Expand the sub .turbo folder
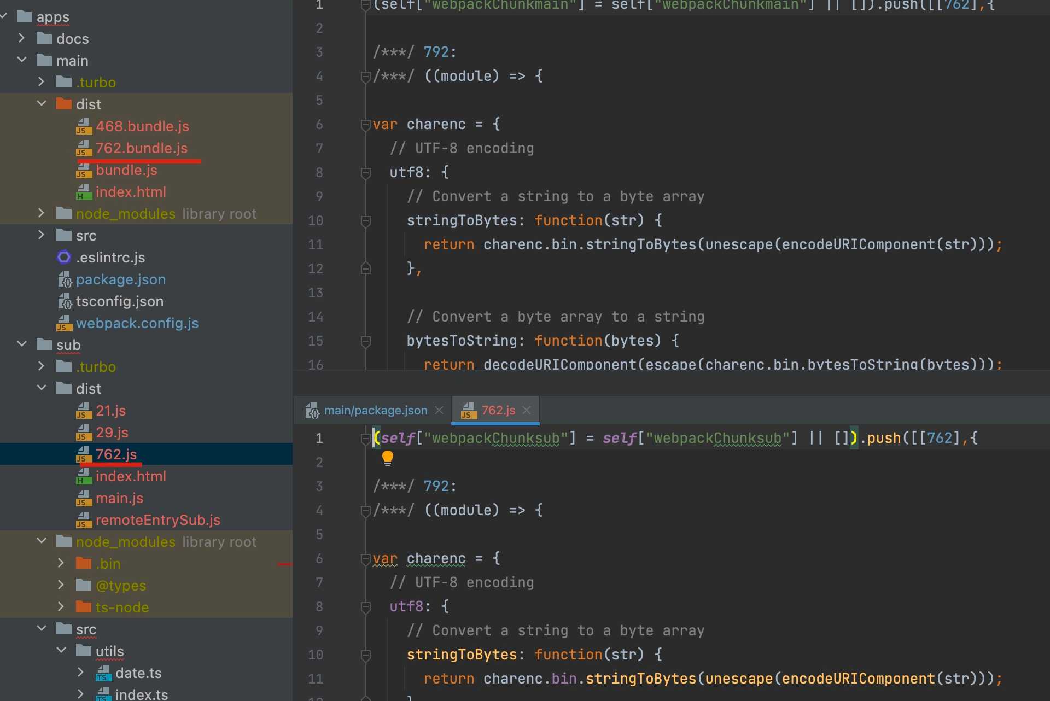This screenshot has width=1050, height=701. coord(42,366)
